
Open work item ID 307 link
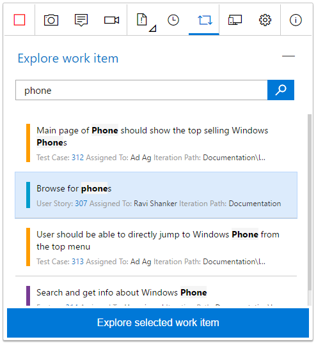(81, 204)
